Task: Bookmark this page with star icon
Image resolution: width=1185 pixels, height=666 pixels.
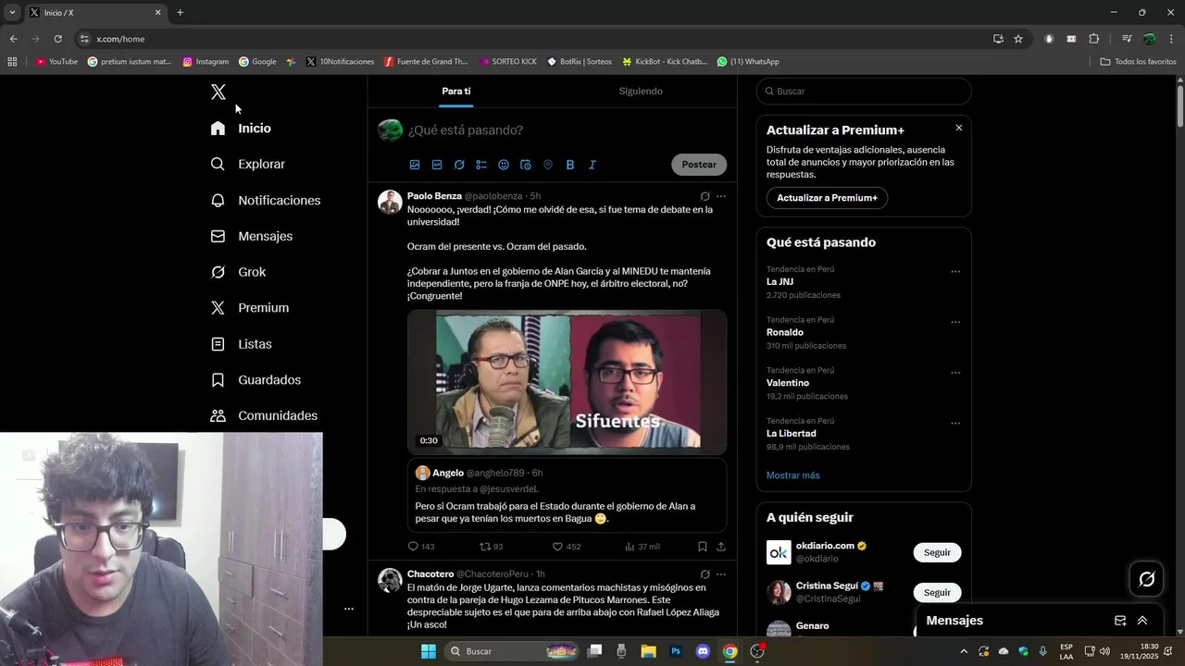Action: coord(1018,39)
